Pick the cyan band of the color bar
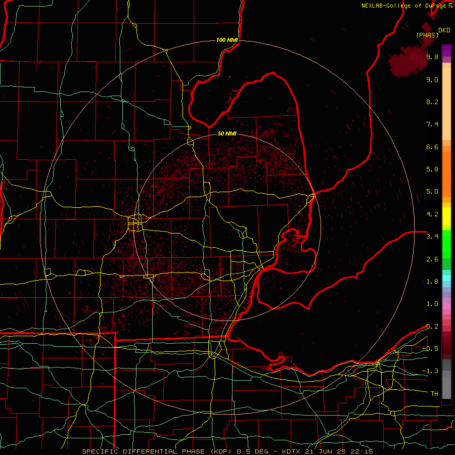The width and height of the screenshot is (455, 455). (446, 278)
